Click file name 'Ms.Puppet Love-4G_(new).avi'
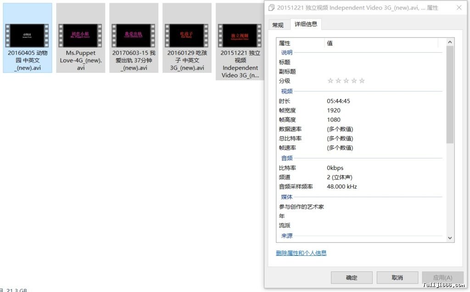Screen dimensions: 470x292 pyautogui.click(x=81, y=60)
